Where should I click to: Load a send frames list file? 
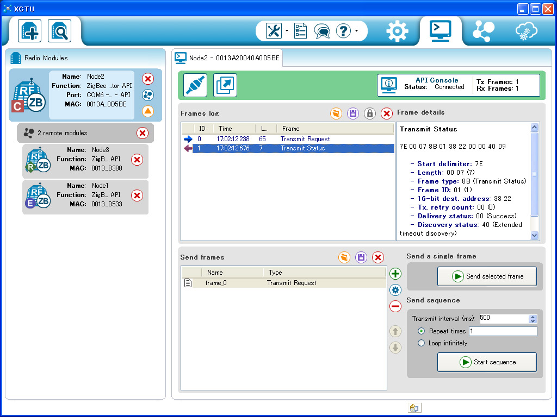[x=344, y=257]
